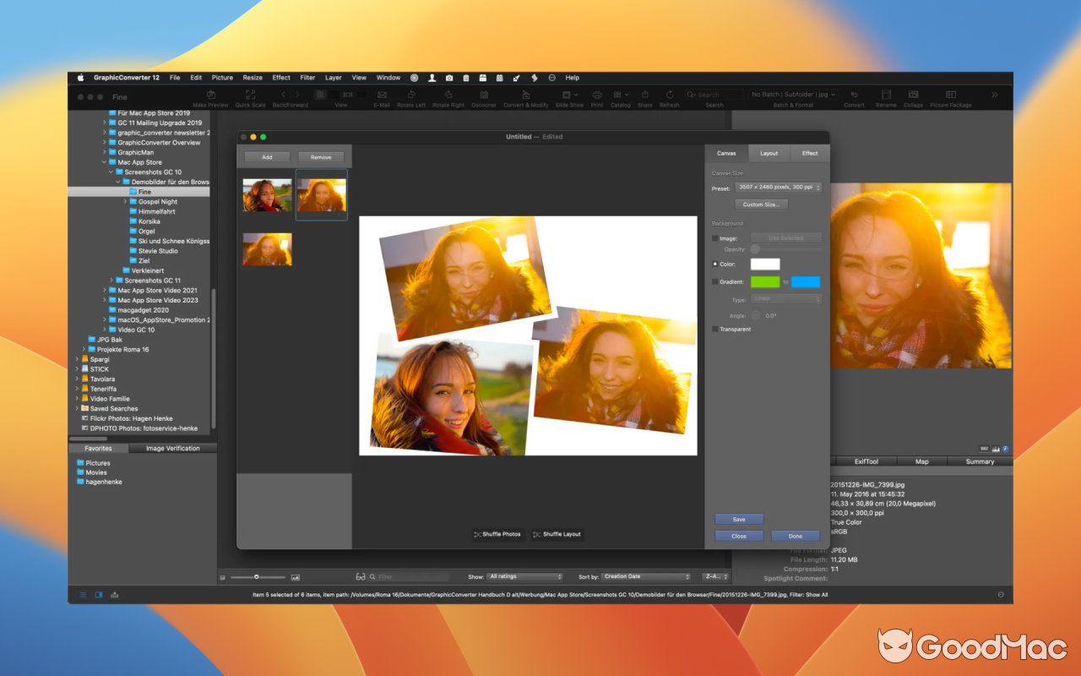Open the canvas size Preset dropdown
This screenshot has width=1081, height=676.
(x=778, y=188)
